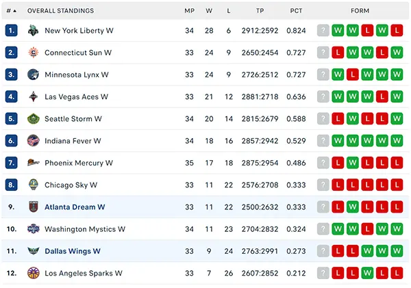The height and width of the screenshot is (288, 411).
Task: Click the Connecticut Sun team logo
Action: pos(34,53)
